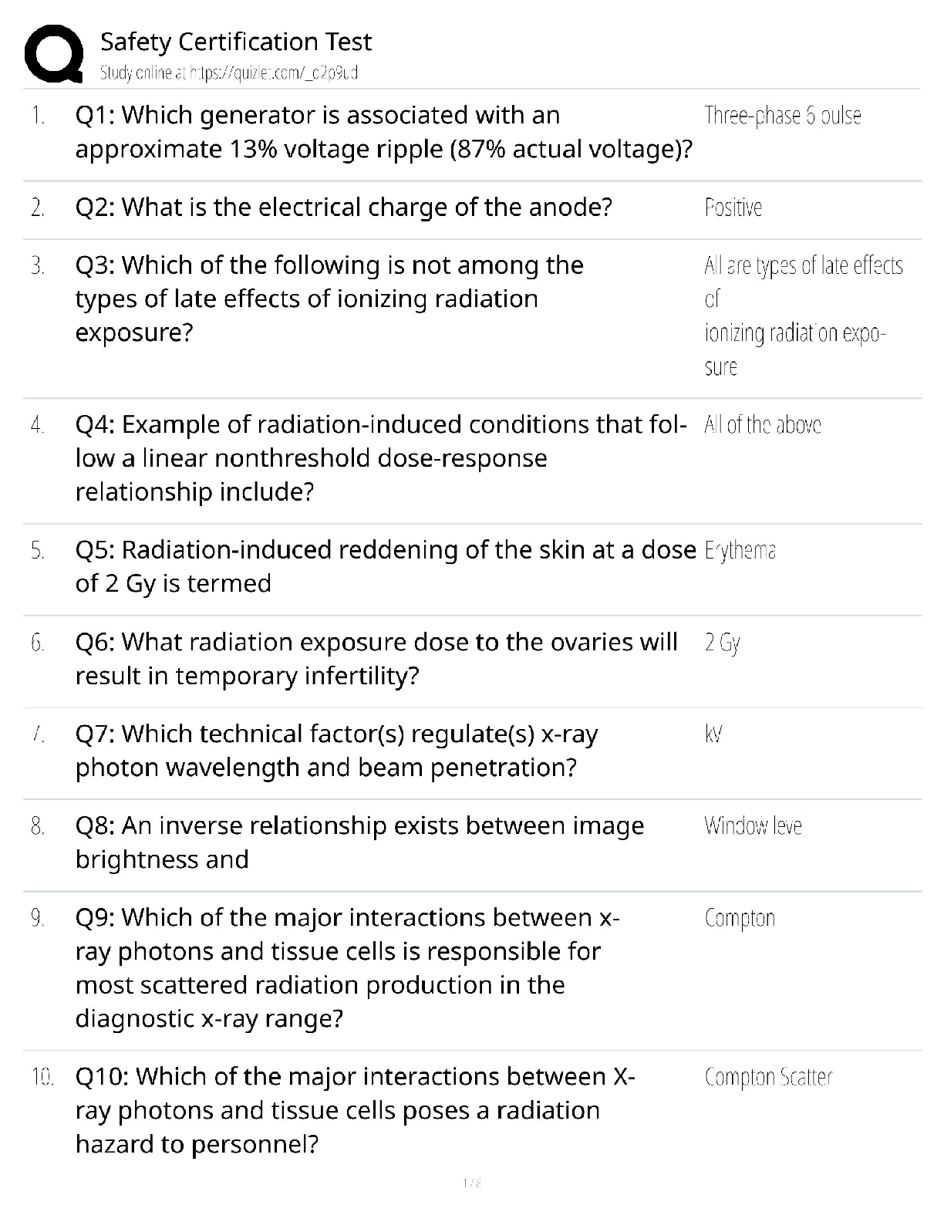Click the answer 'Erythema'
The width and height of the screenshot is (944, 1222).
pos(740,550)
